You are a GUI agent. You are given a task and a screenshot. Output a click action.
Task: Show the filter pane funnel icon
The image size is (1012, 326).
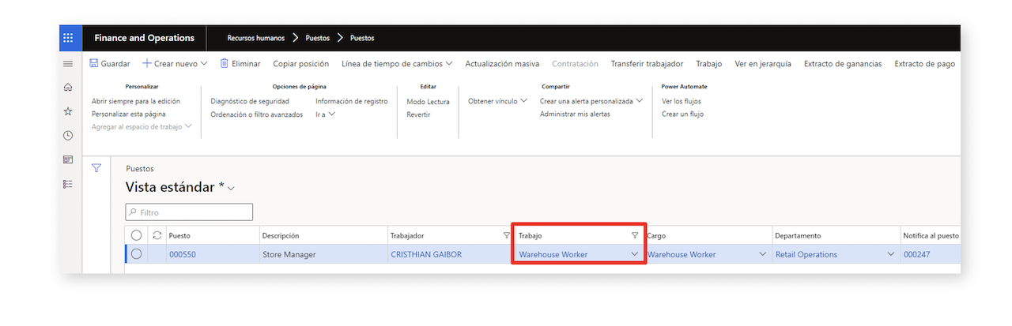(96, 168)
